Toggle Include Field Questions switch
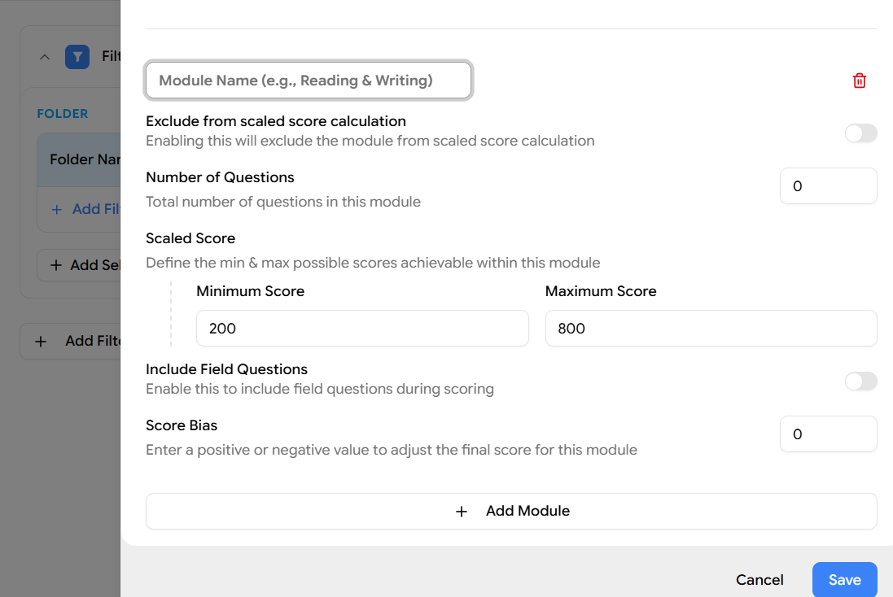Viewport: 893px width, 597px height. (x=860, y=381)
